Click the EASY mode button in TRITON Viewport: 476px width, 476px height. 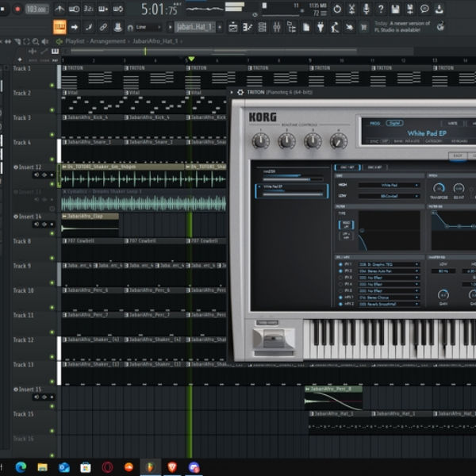coord(458,155)
